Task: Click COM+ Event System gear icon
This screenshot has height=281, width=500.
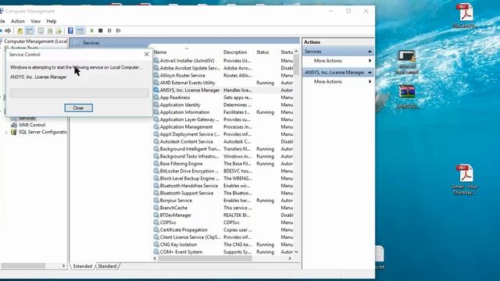Action: [x=156, y=251]
